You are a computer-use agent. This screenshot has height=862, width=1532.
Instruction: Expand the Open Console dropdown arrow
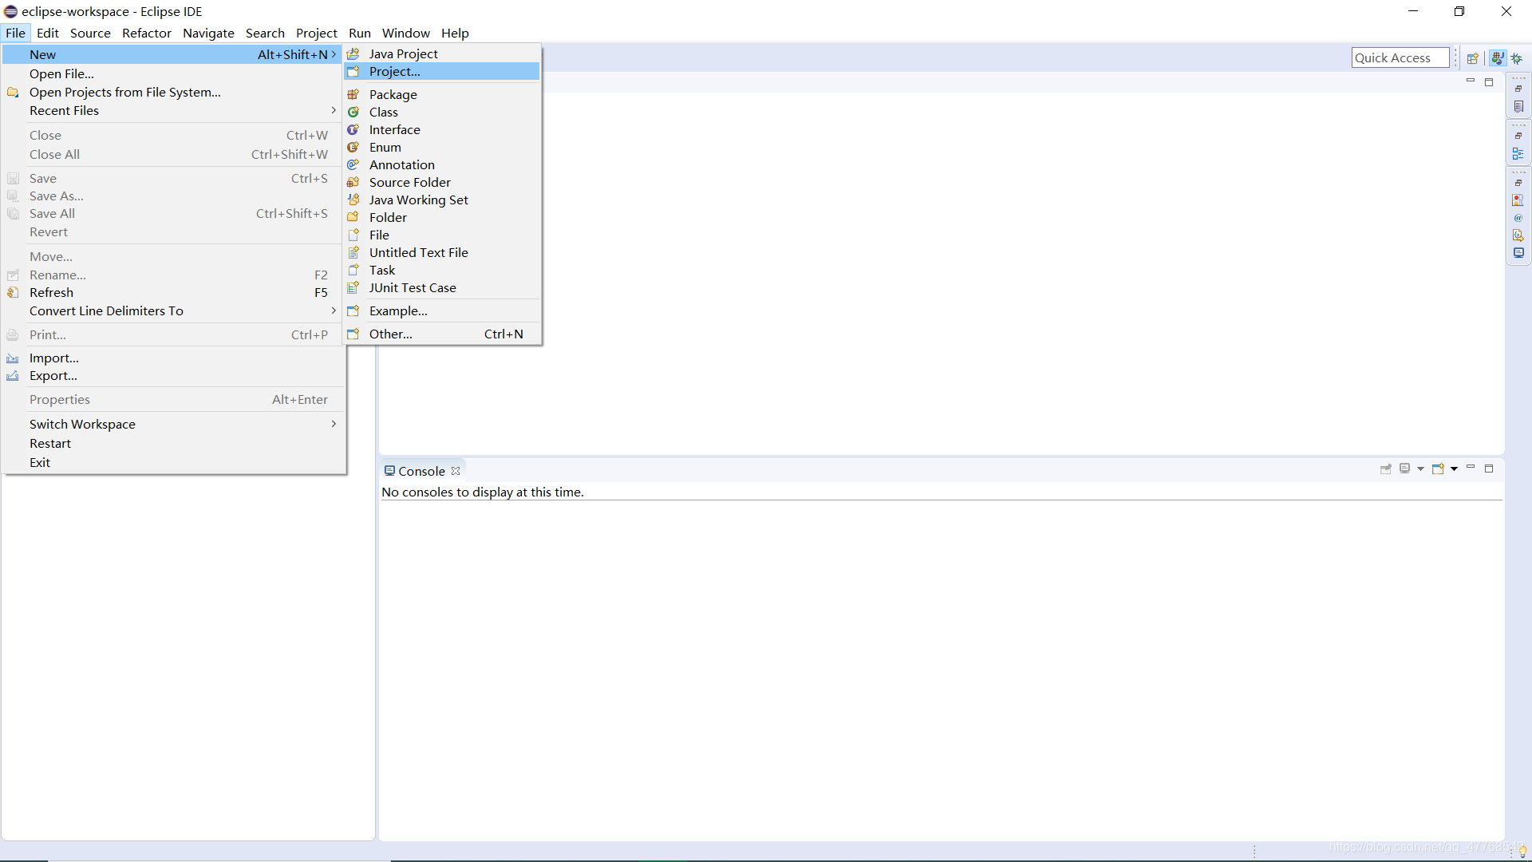(1455, 469)
